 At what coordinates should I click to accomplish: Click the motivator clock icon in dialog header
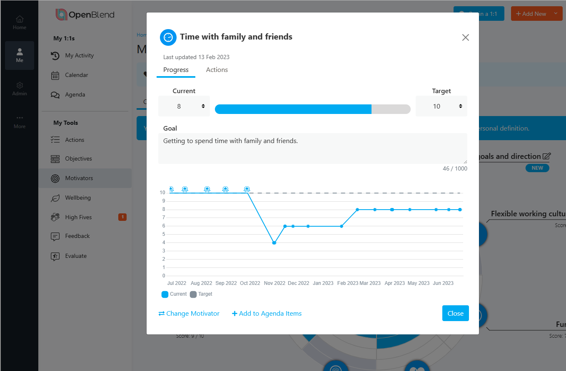(168, 37)
